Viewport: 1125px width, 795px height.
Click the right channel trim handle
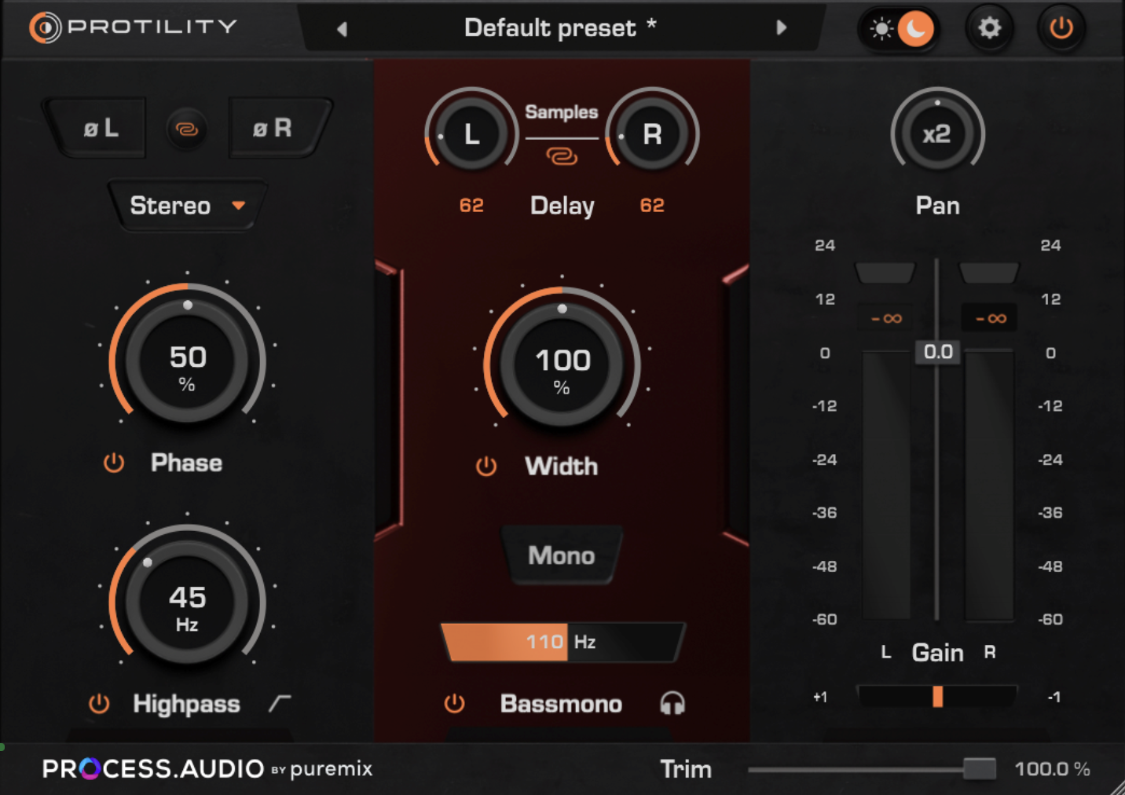tap(989, 273)
